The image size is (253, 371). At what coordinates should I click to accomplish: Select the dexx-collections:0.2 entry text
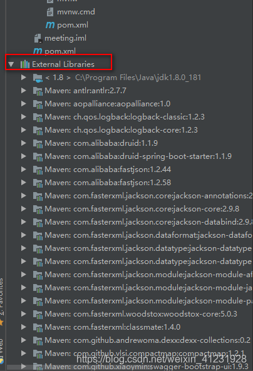click(x=148, y=340)
